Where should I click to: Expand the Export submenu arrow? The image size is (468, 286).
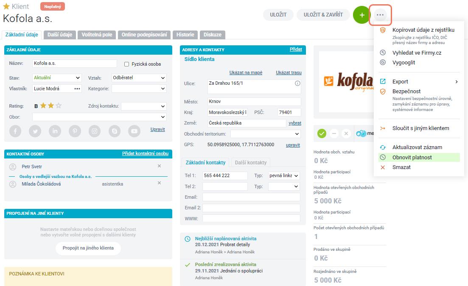pyautogui.click(x=457, y=82)
